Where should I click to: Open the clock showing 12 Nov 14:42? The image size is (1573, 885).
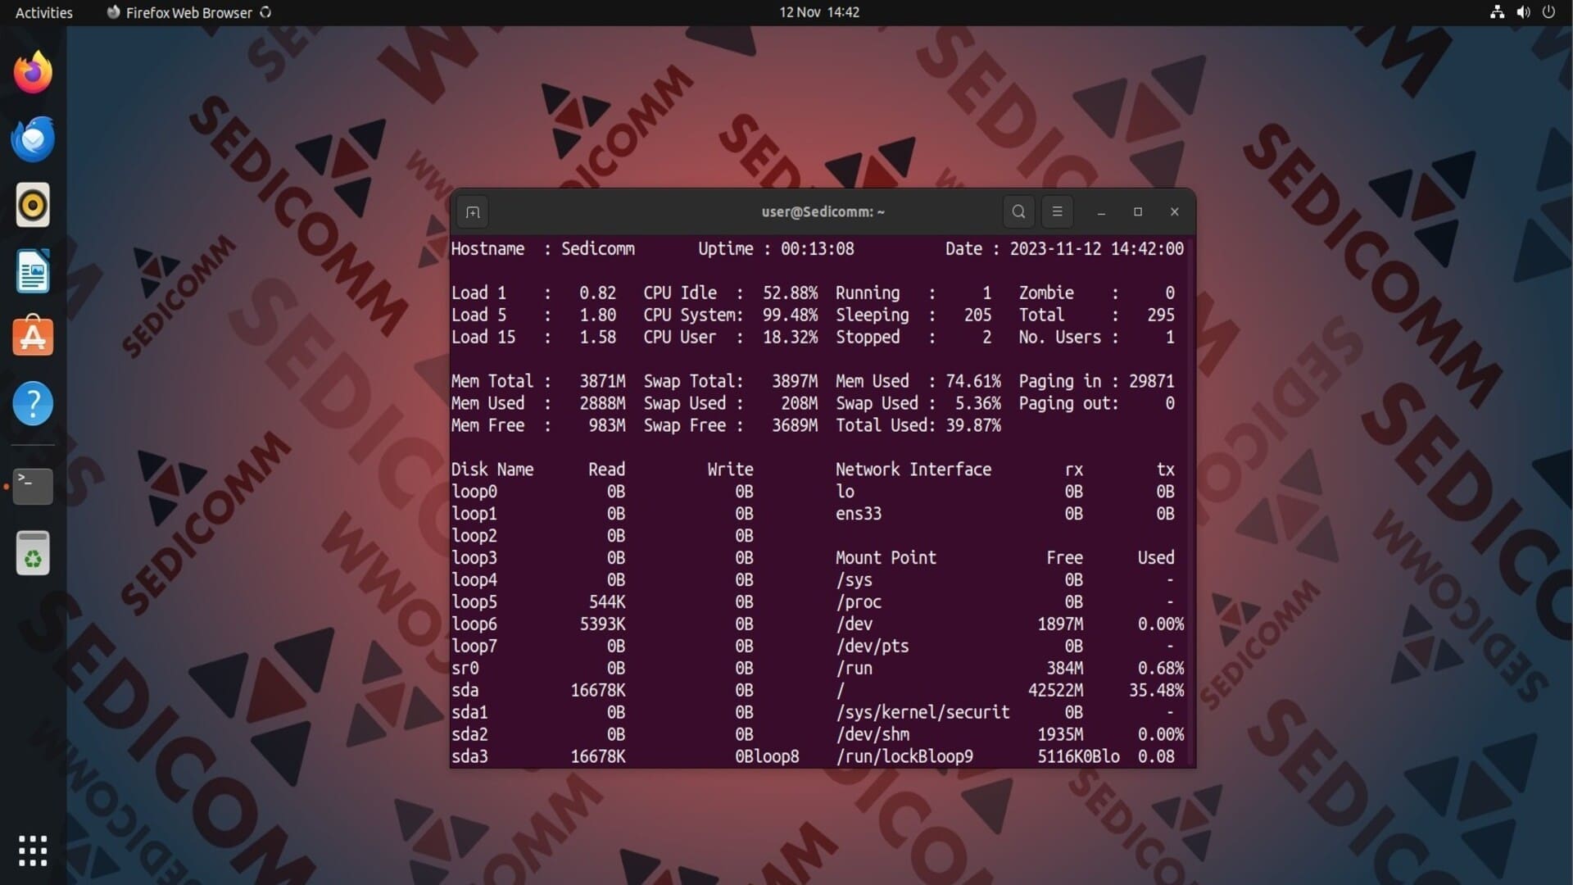click(x=819, y=12)
